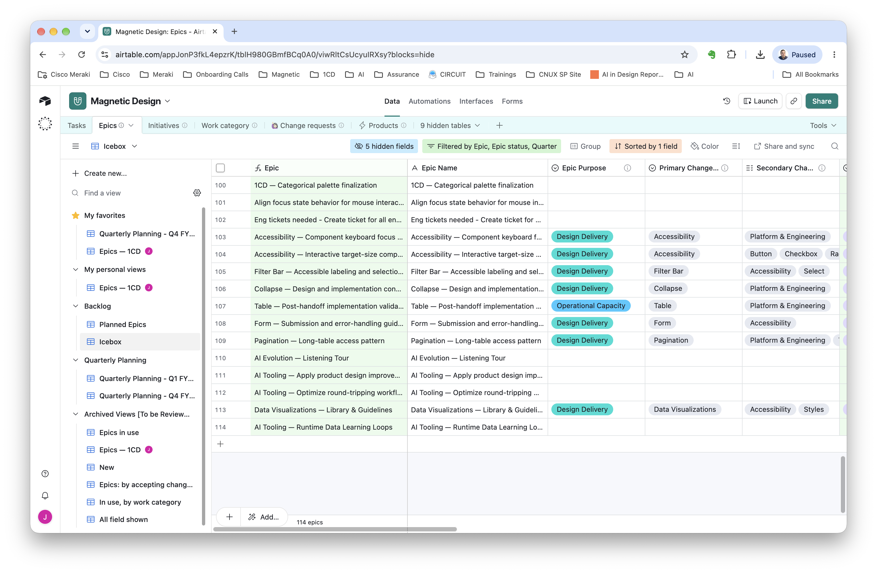Open the row height icon
The image size is (877, 573).
pos(736,146)
